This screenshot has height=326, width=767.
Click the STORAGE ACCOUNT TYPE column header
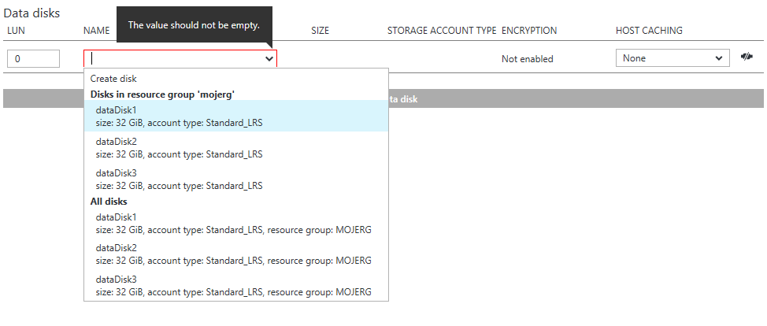tap(441, 31)
